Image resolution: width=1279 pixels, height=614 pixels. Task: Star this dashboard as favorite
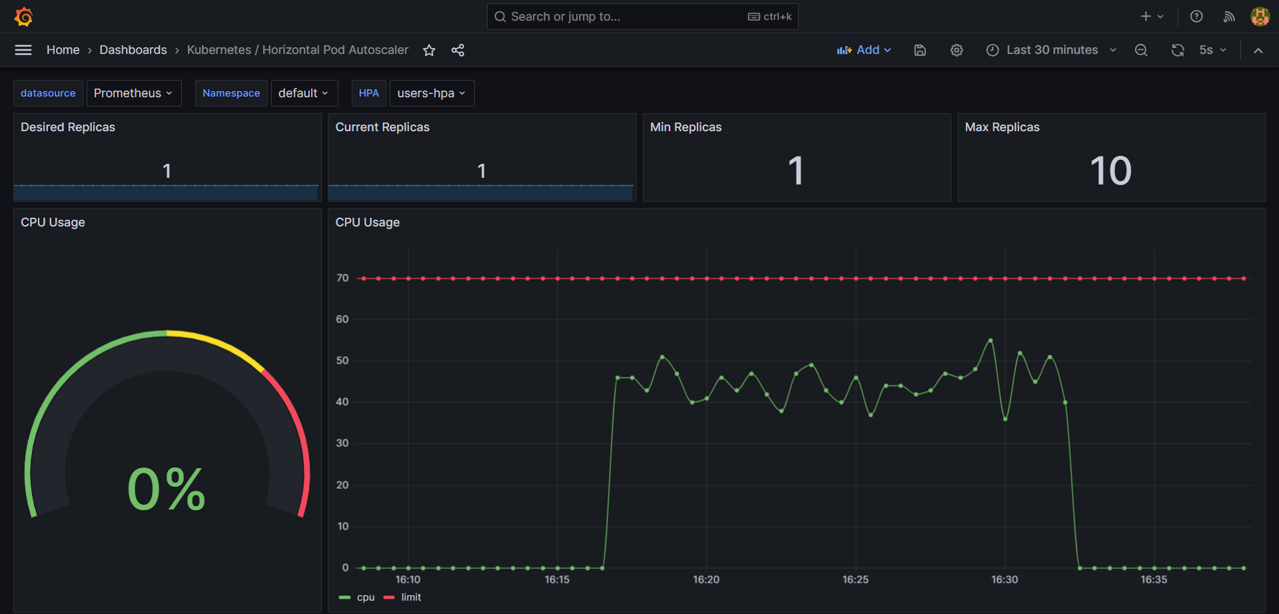click(x=429, y=50)
